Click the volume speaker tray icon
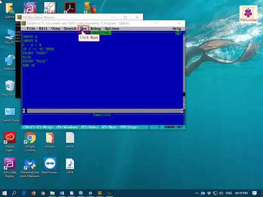This screenshot has width=263, height=197. pos(221,193)
